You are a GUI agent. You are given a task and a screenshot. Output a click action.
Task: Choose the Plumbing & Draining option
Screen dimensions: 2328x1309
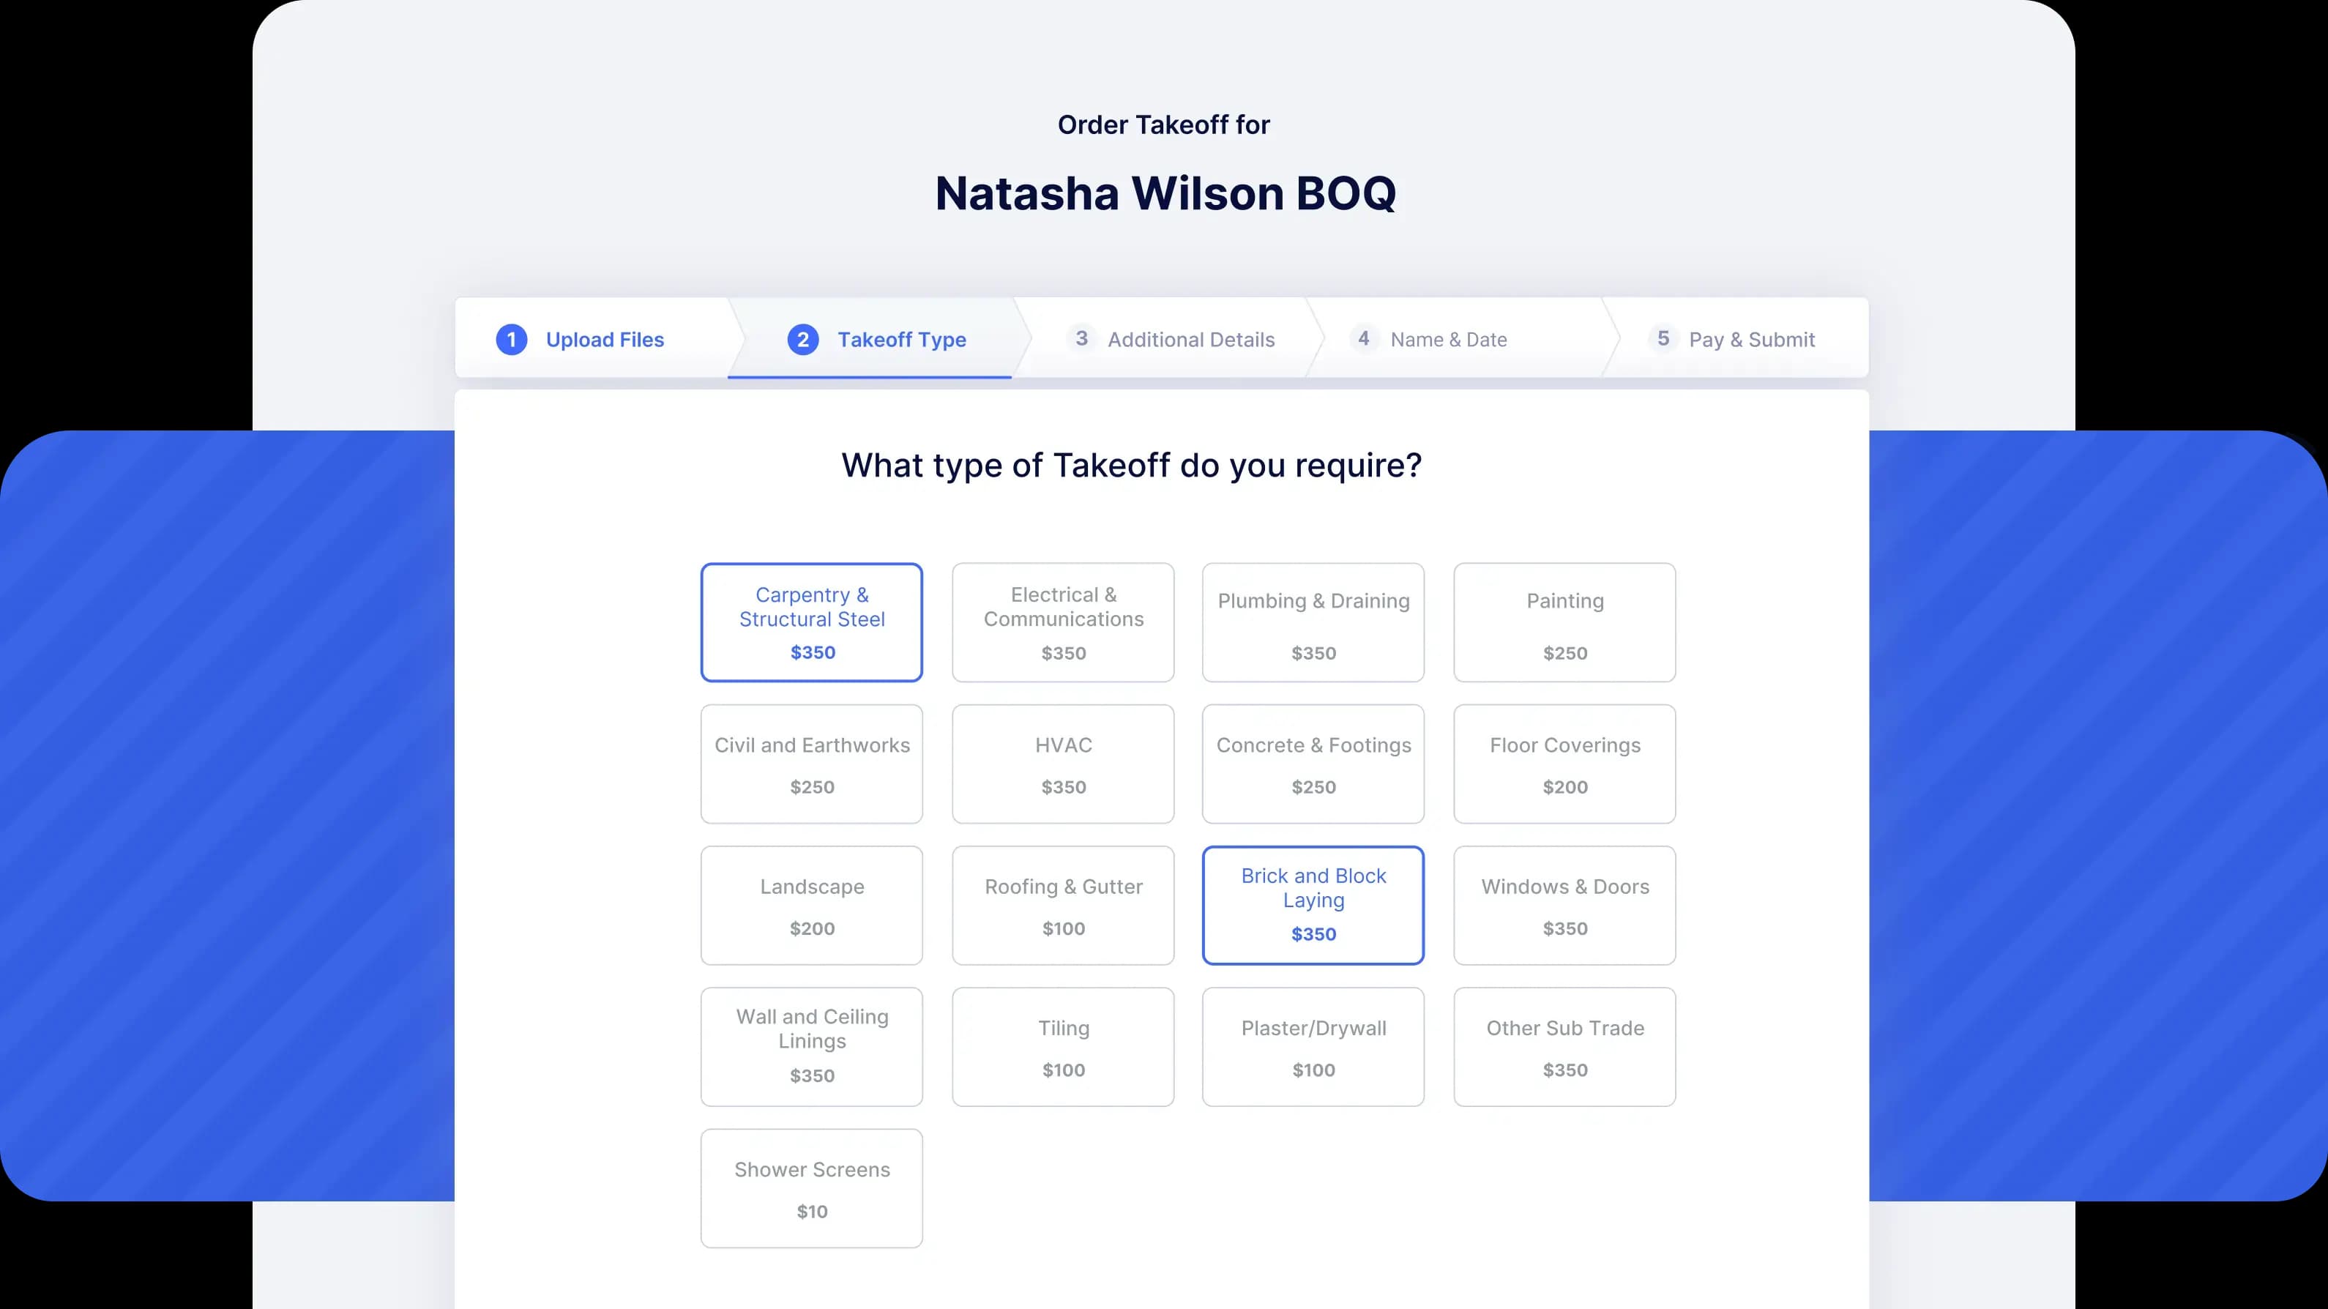(x=1312, y=622)
